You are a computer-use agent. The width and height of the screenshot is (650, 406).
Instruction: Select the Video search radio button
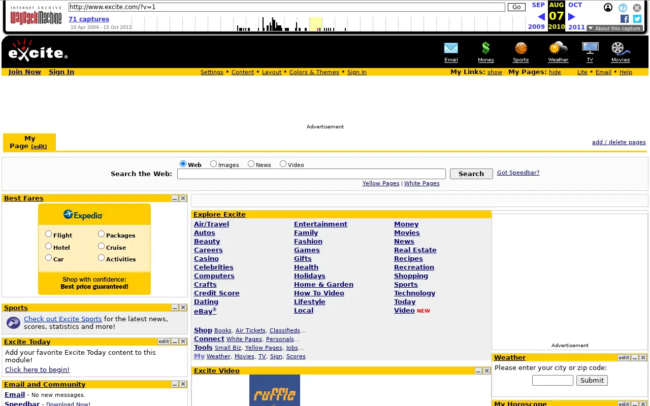tap(283, 164)
